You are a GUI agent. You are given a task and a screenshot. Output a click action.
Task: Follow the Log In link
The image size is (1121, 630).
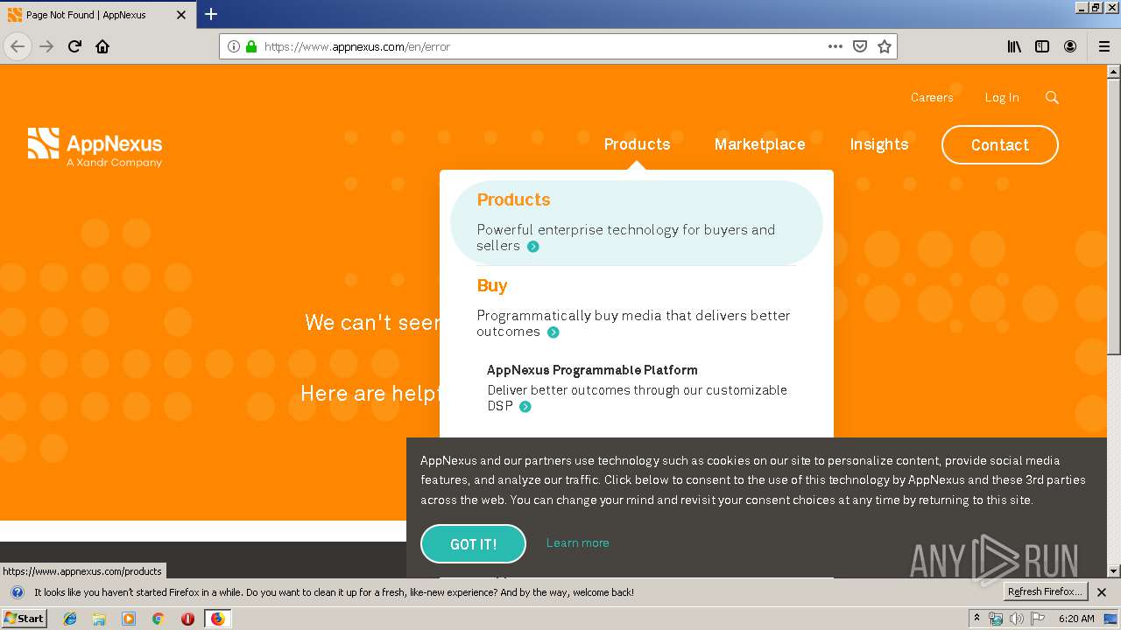(x=1002, y=97)
